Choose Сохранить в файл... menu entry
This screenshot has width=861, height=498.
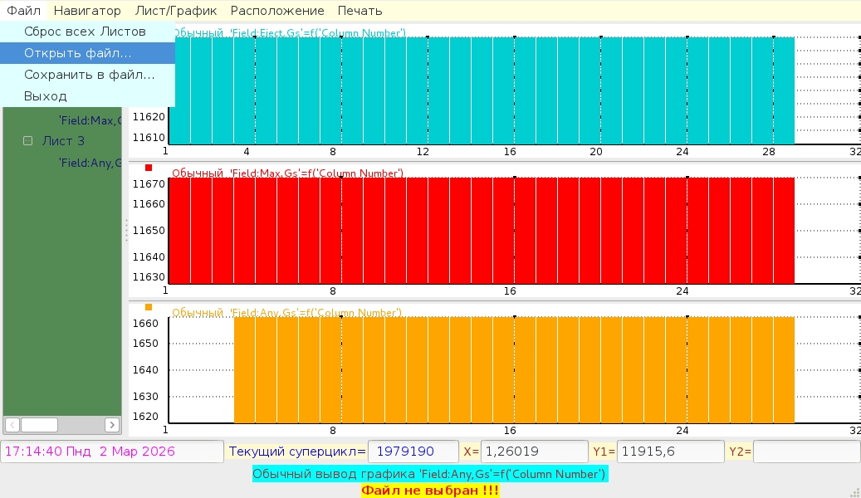(x=89, y=75)
